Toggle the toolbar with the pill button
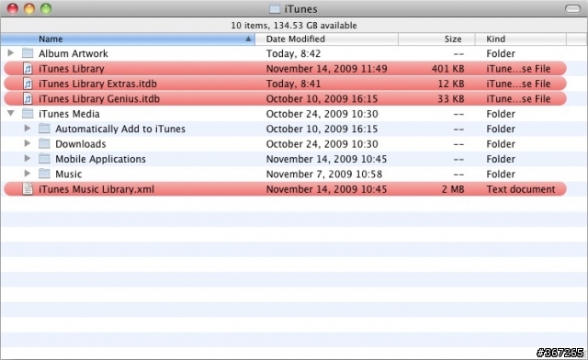Viewport: 588px width, 360px height. (x=572, y=8)
